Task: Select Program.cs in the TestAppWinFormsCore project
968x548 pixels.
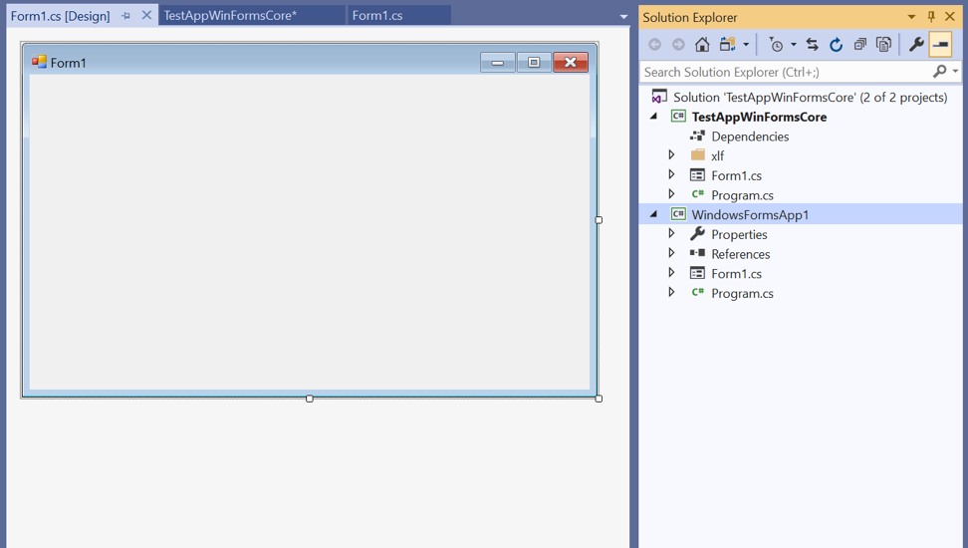Action: [742, 195]
